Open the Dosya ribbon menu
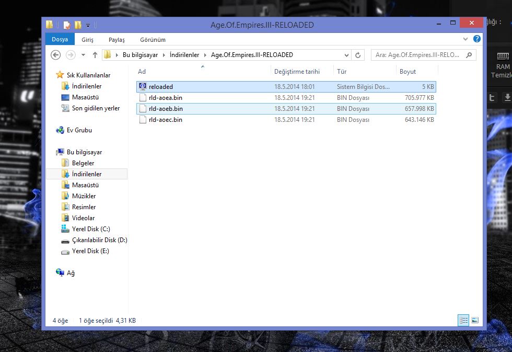The image size is (512, 352). coord(60,39)
